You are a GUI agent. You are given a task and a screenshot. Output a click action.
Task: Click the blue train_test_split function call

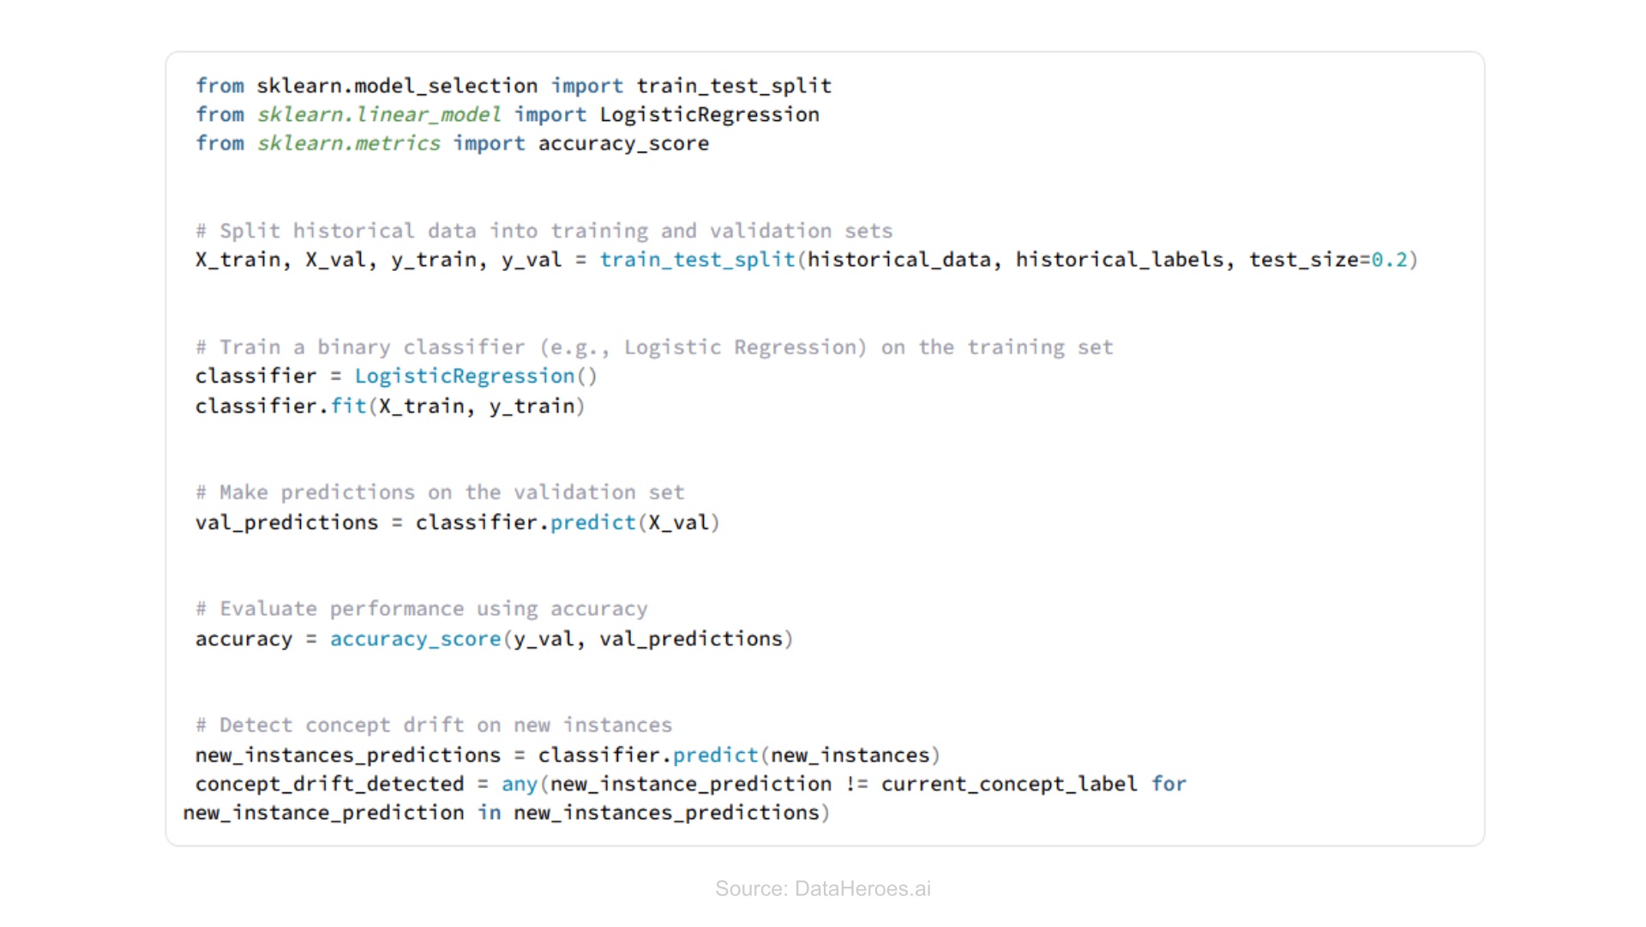coord(697,260)
